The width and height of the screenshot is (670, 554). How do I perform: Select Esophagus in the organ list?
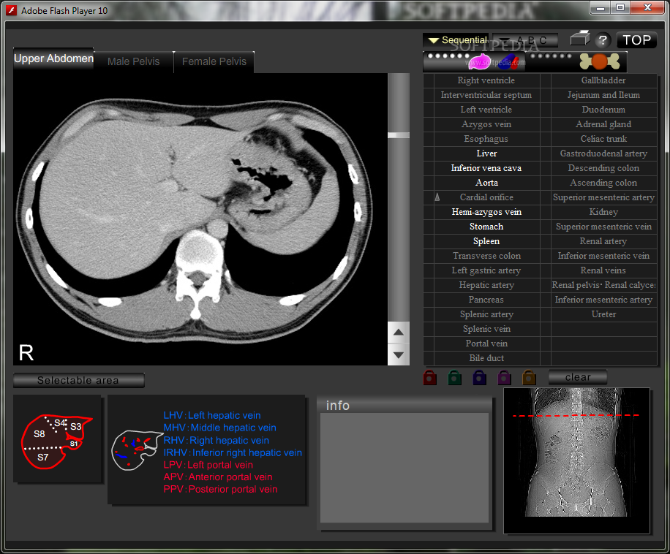[486, 139]
